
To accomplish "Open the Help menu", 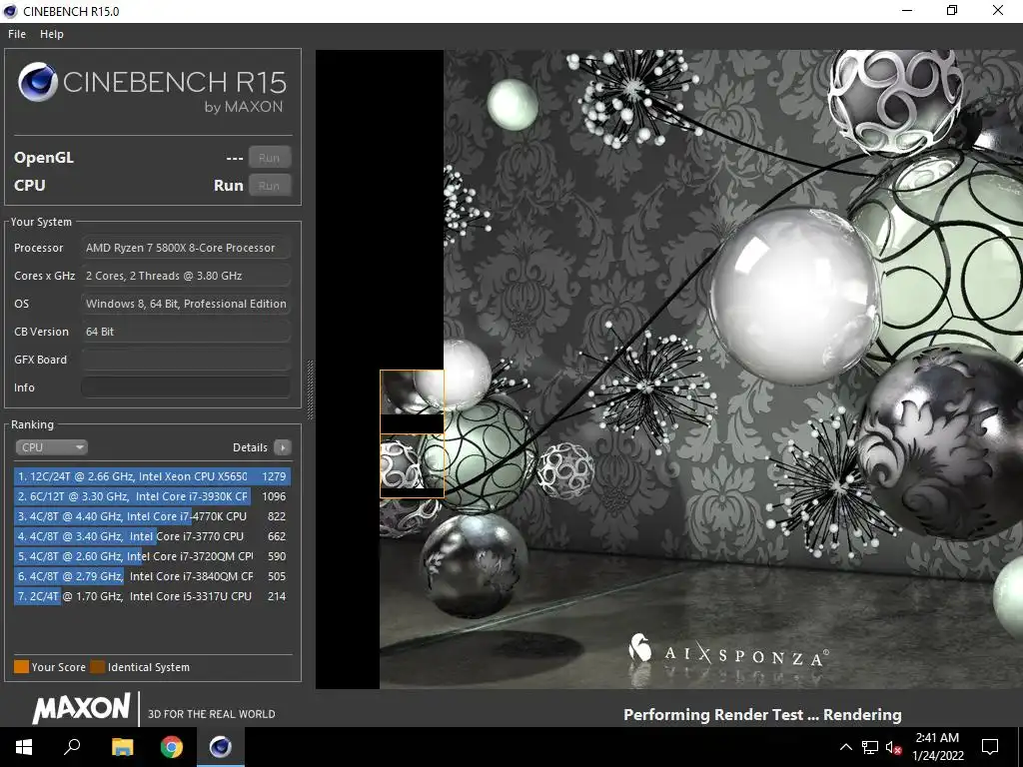I will pos(52,34).
